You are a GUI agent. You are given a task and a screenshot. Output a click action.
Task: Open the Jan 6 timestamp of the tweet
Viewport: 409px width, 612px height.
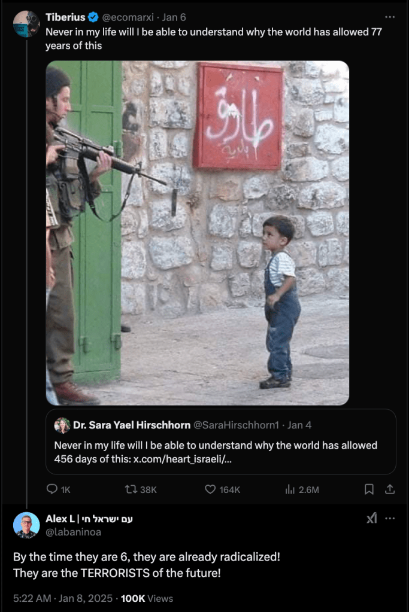coord(174,17)
